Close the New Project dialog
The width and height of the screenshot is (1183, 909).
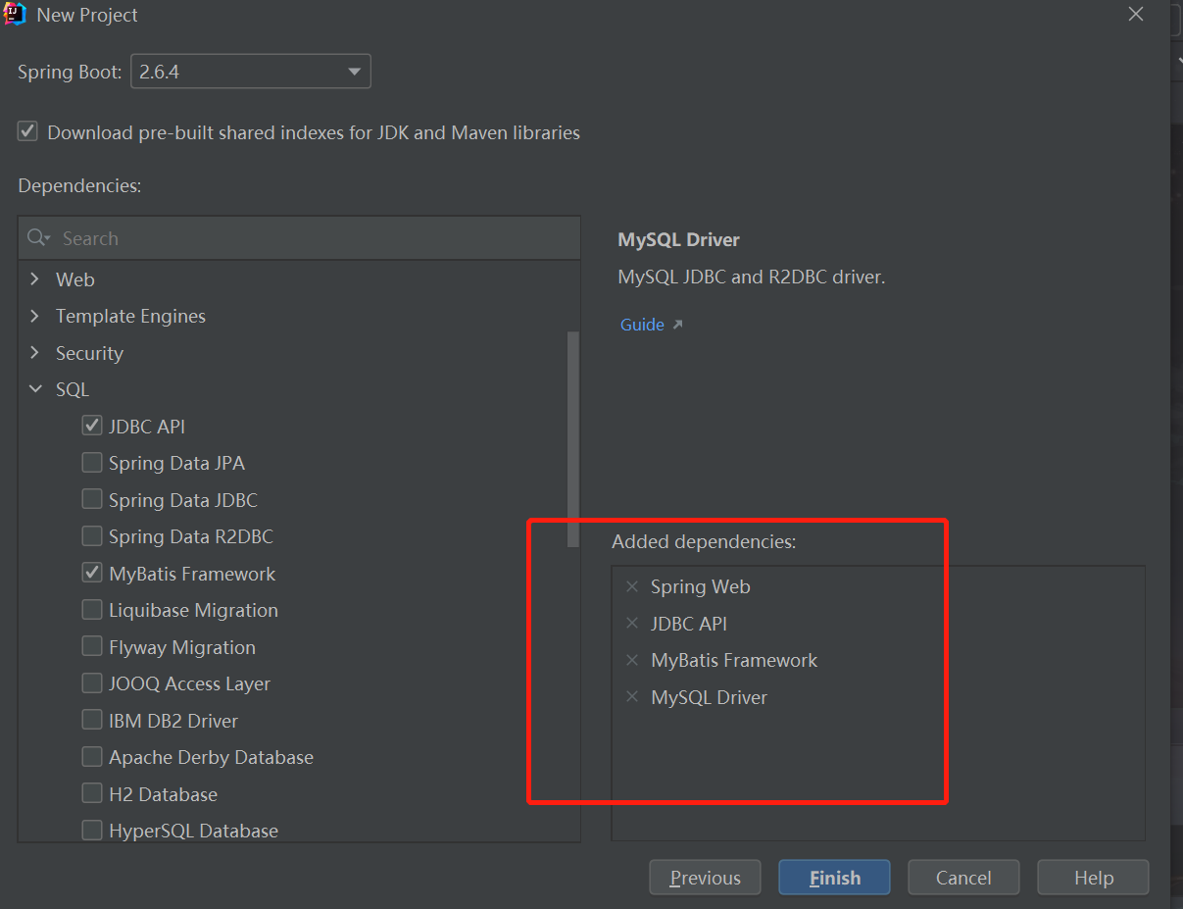(x=1136, y=14)
